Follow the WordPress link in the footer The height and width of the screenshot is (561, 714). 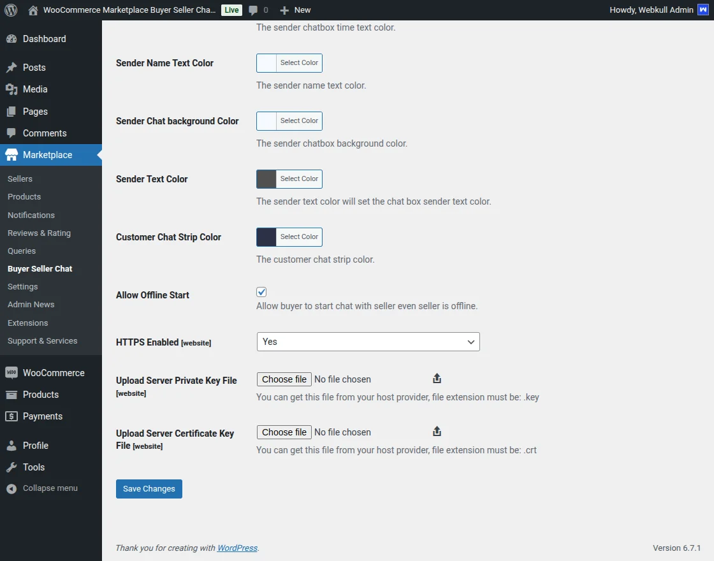point(237,548)
